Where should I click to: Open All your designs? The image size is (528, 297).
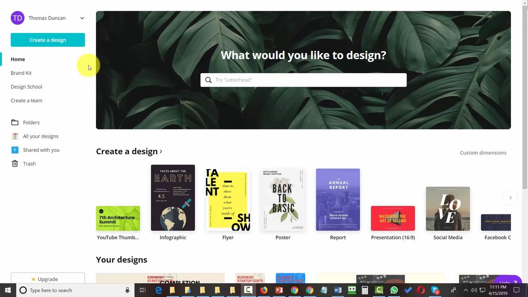pyautogui.click(x=35, y=136)
